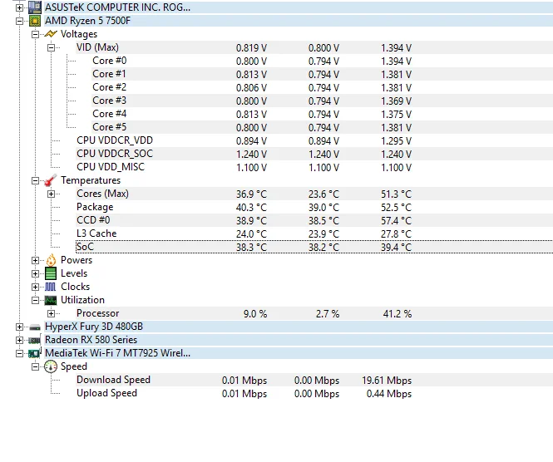Click the Speed gauge icon
The width and height of the screenshot is (553, 462).
tap(51, 366)
